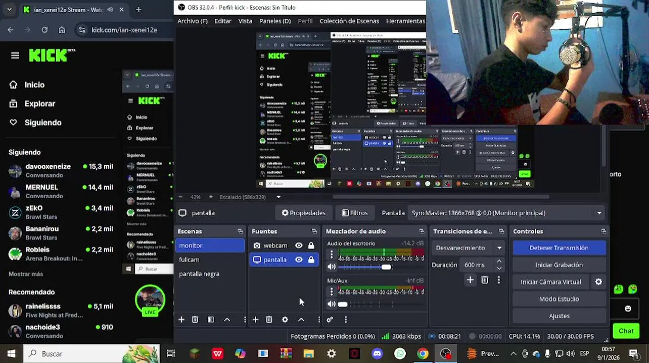Show hidden system tray icons chevron

tap(513, 354)
